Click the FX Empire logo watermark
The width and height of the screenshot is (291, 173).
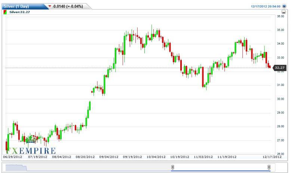[30, 150]
